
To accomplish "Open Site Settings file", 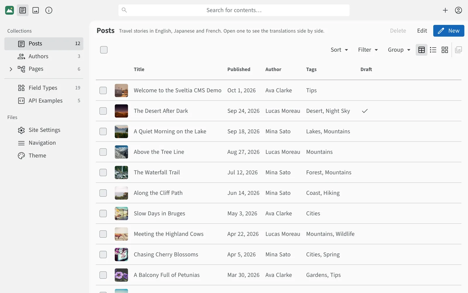I will (x=44, y=130).
